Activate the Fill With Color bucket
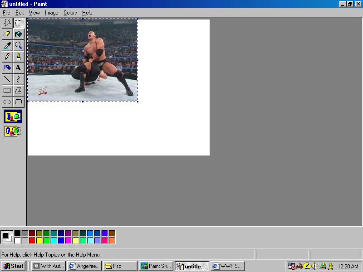This screenshot has width=363, height=272. [18, 34]
